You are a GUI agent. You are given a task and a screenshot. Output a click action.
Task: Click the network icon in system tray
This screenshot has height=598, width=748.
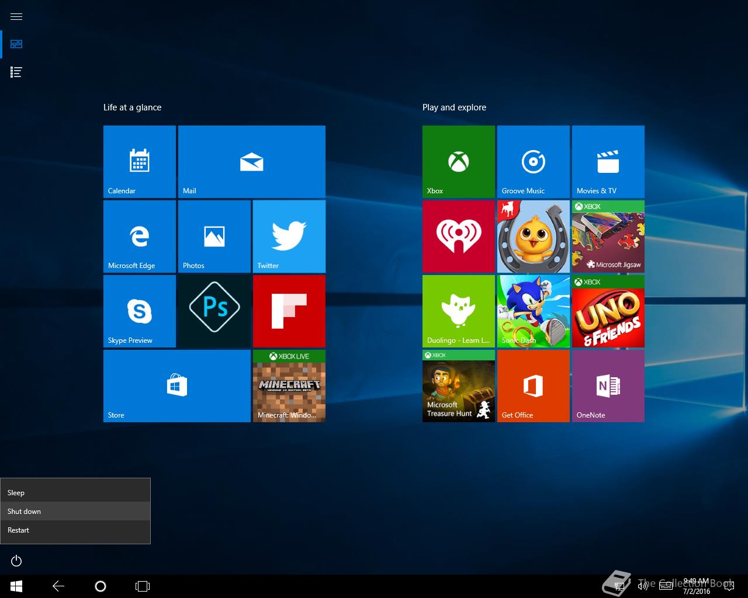(x=619, y=586)
